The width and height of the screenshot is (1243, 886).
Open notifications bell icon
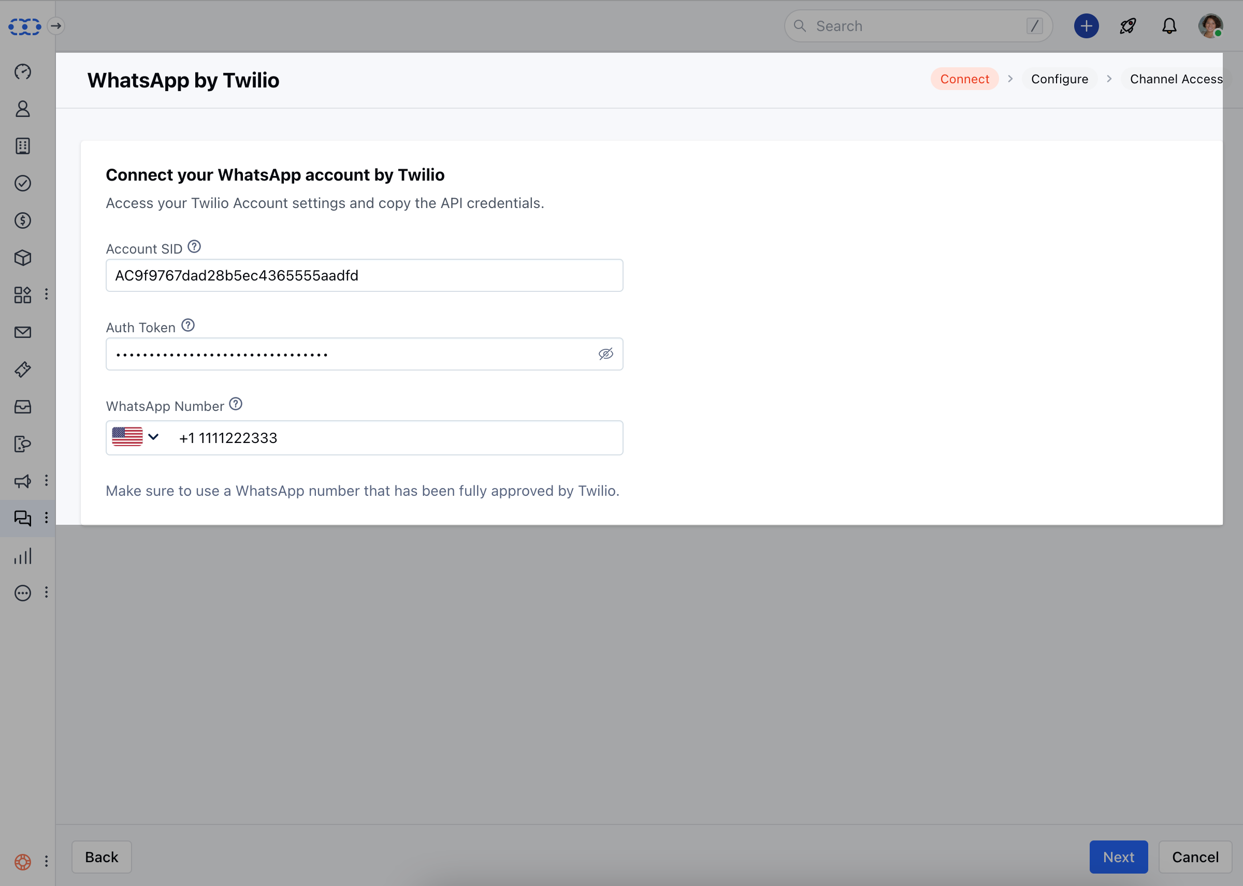point(1169,26)
